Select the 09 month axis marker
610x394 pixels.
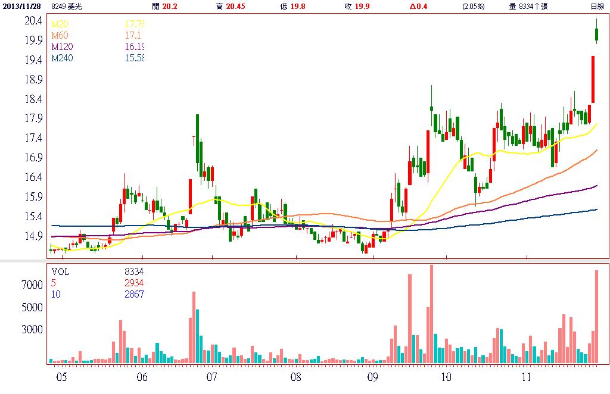pyautogui.click(x=372, y=377)
